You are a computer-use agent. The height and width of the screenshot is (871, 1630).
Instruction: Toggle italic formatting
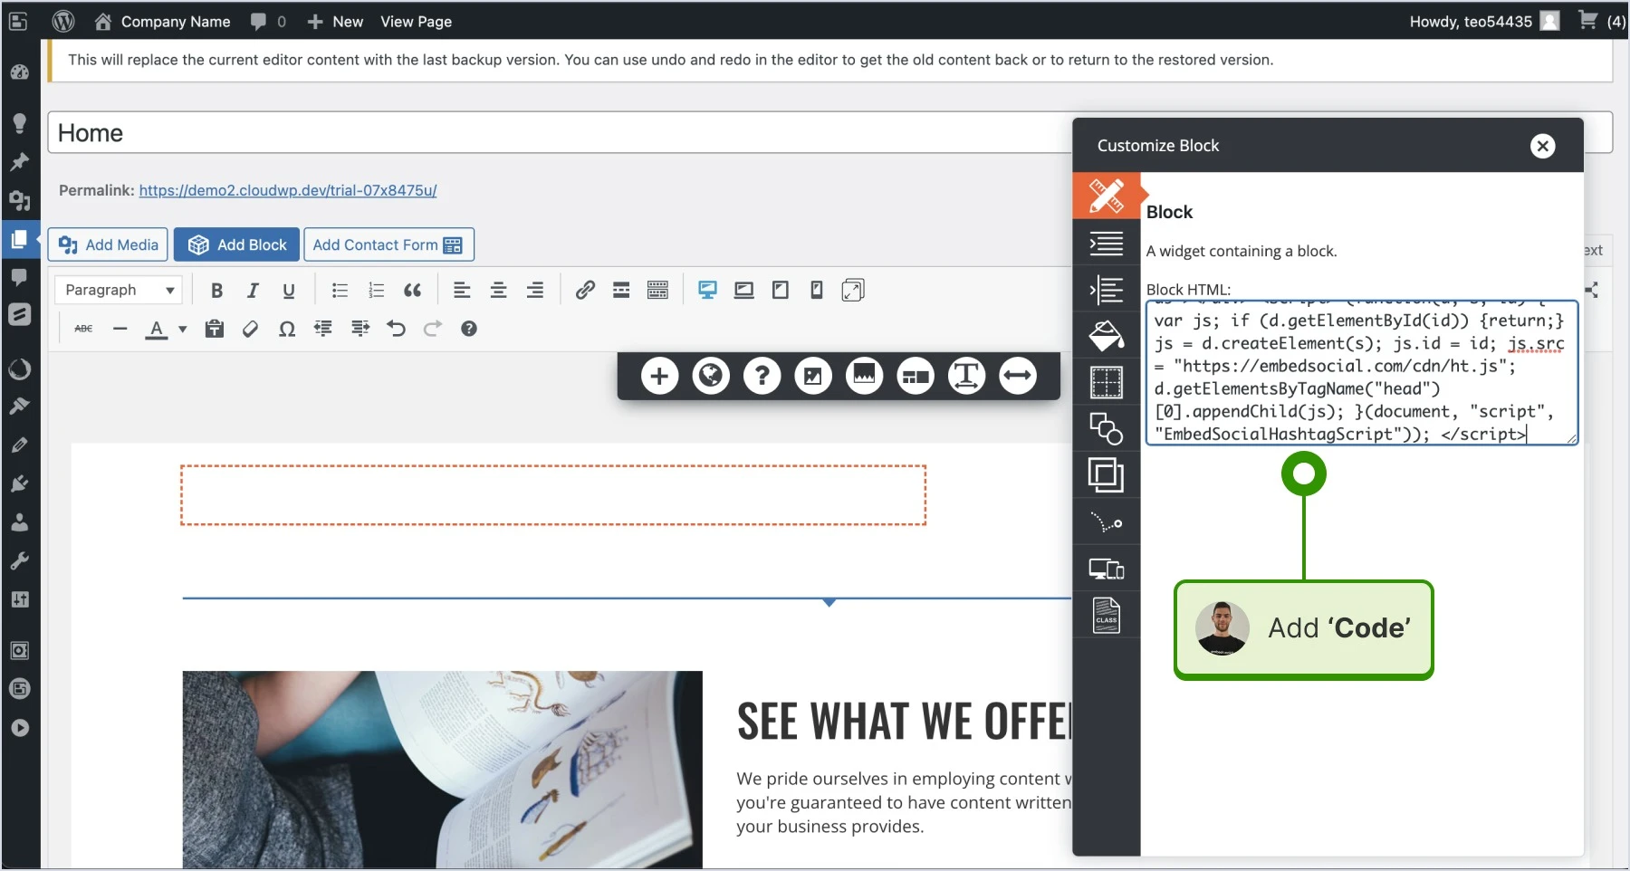tap(253, 290)
